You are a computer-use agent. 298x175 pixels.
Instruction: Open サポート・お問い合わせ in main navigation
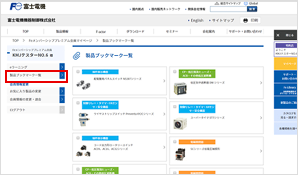tap(245, 31)
